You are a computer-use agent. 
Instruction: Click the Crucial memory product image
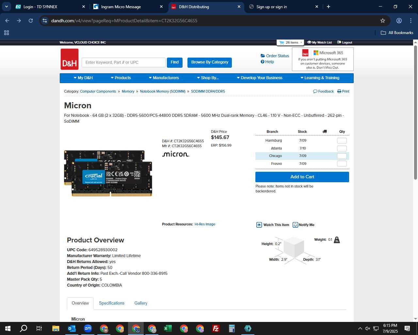pos(108,173)
